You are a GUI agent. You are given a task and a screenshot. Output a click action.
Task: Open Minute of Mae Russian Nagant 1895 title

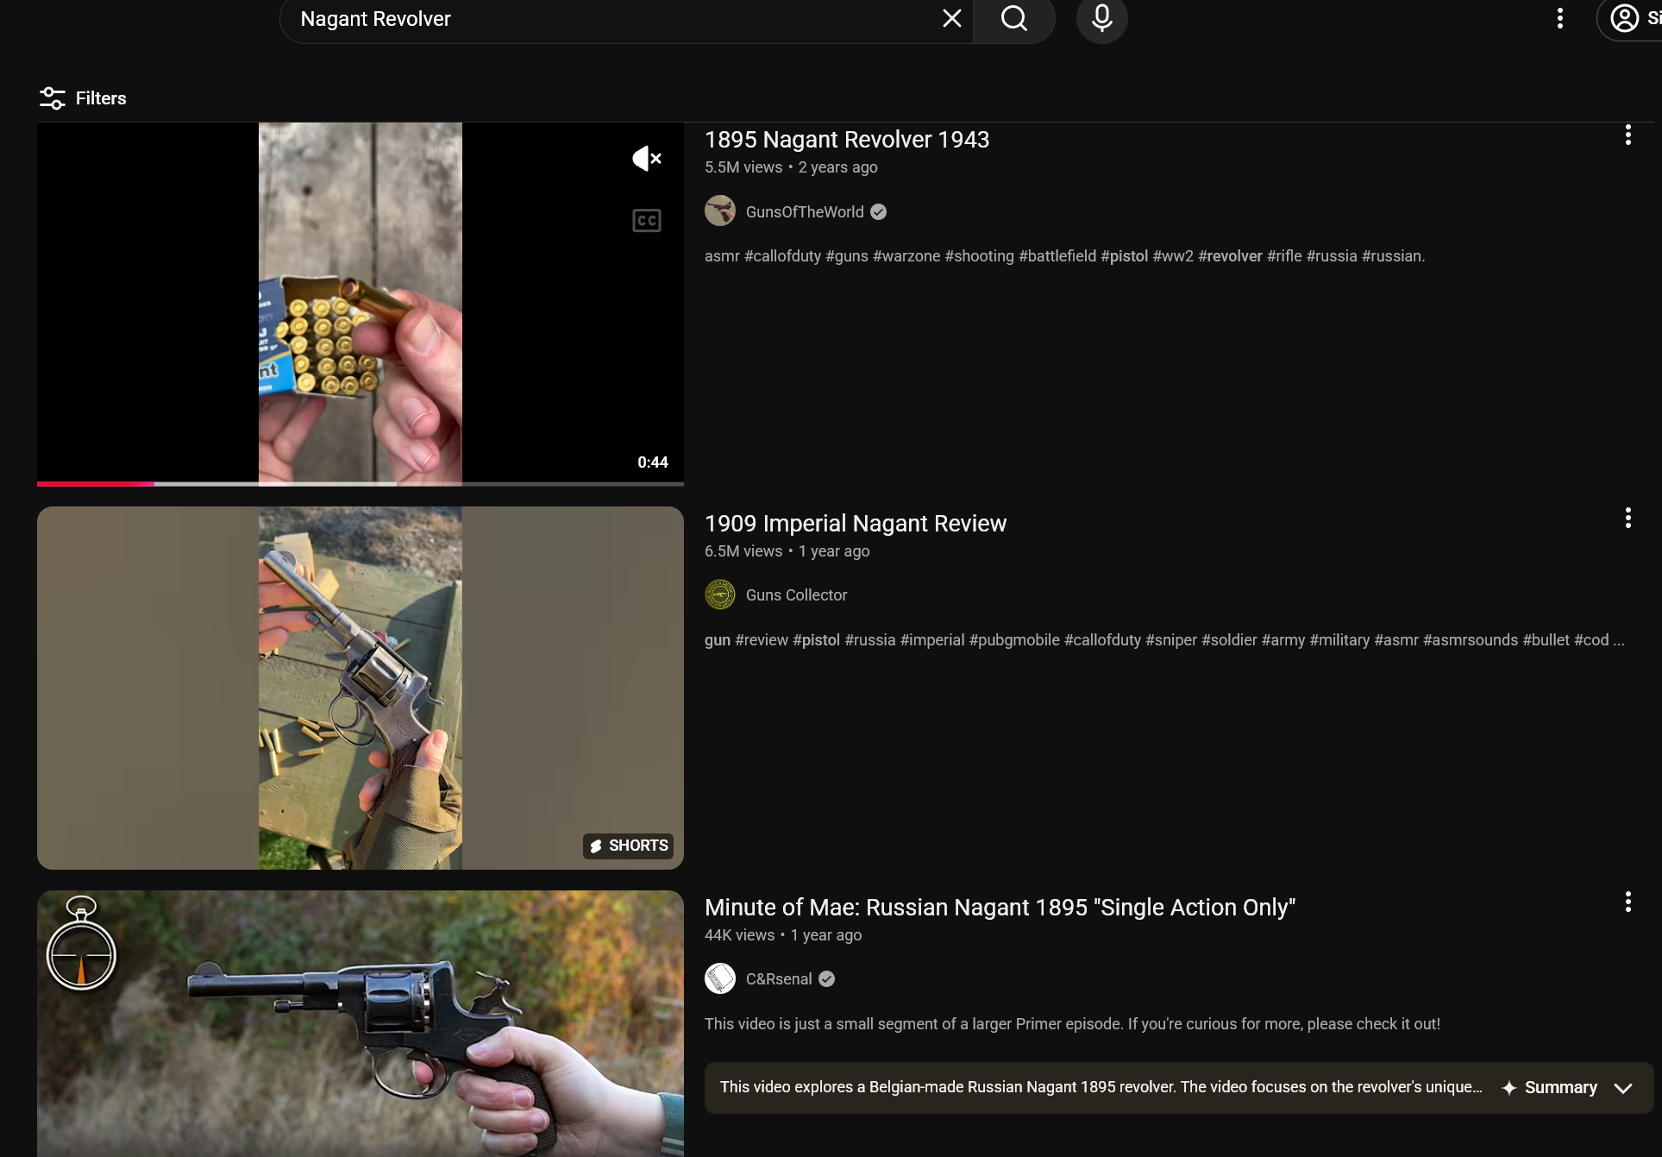tap(999, 908)
